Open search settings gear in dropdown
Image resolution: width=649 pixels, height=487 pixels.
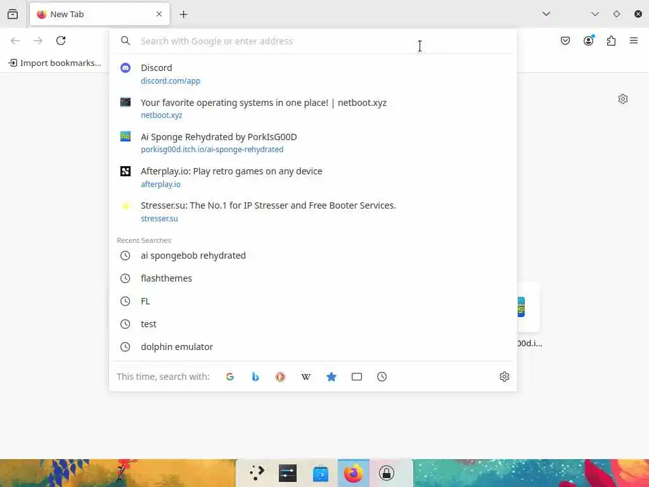504,377
